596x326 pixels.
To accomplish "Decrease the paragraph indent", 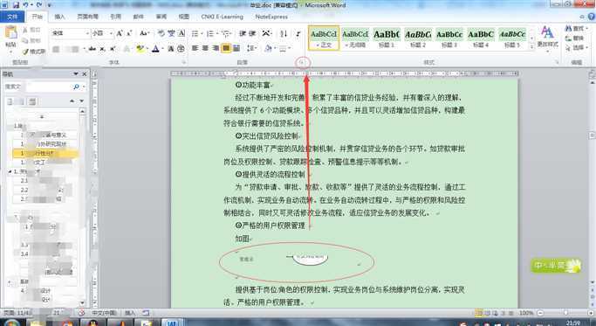I will coord(243,34).
